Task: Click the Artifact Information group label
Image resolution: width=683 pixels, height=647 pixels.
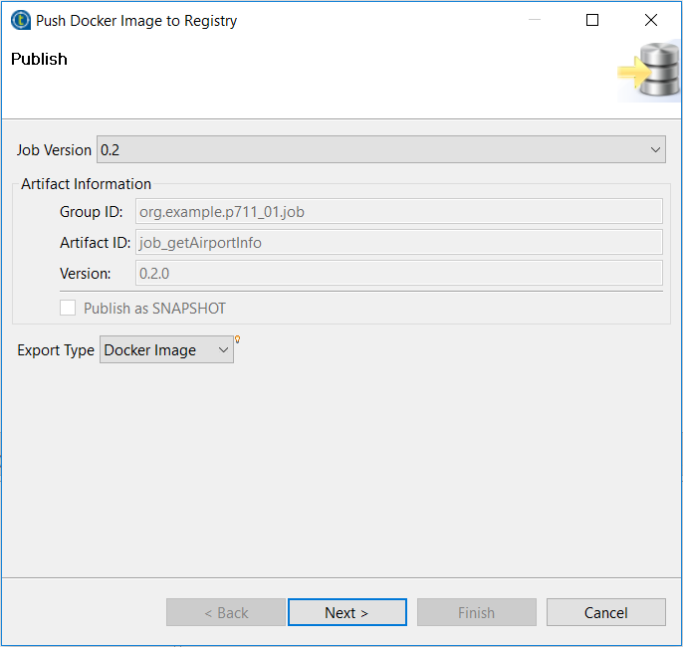Action: (x=87, y=184)
